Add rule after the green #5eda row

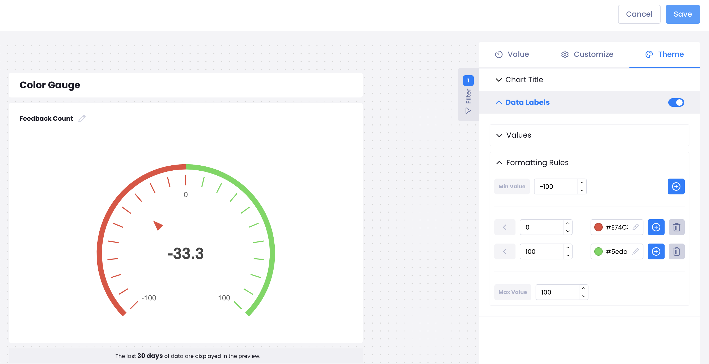pyautogui.click(x=656, y=251)
